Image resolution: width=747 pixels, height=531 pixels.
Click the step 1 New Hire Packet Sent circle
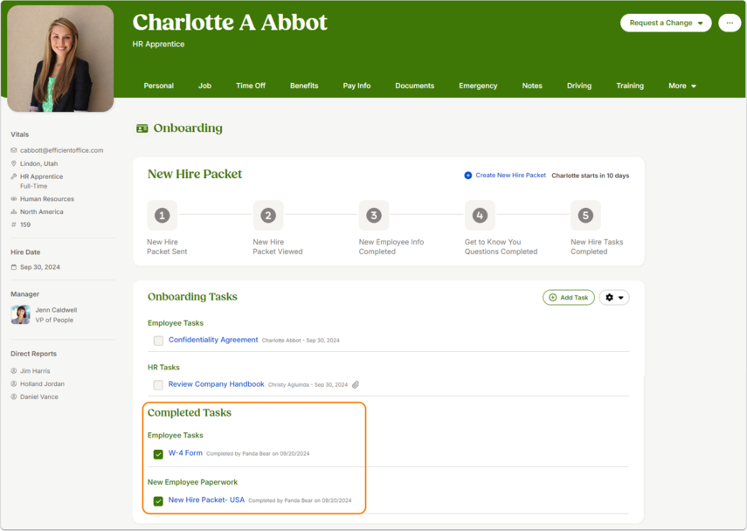pyautogui.click(x=162, y=215)
